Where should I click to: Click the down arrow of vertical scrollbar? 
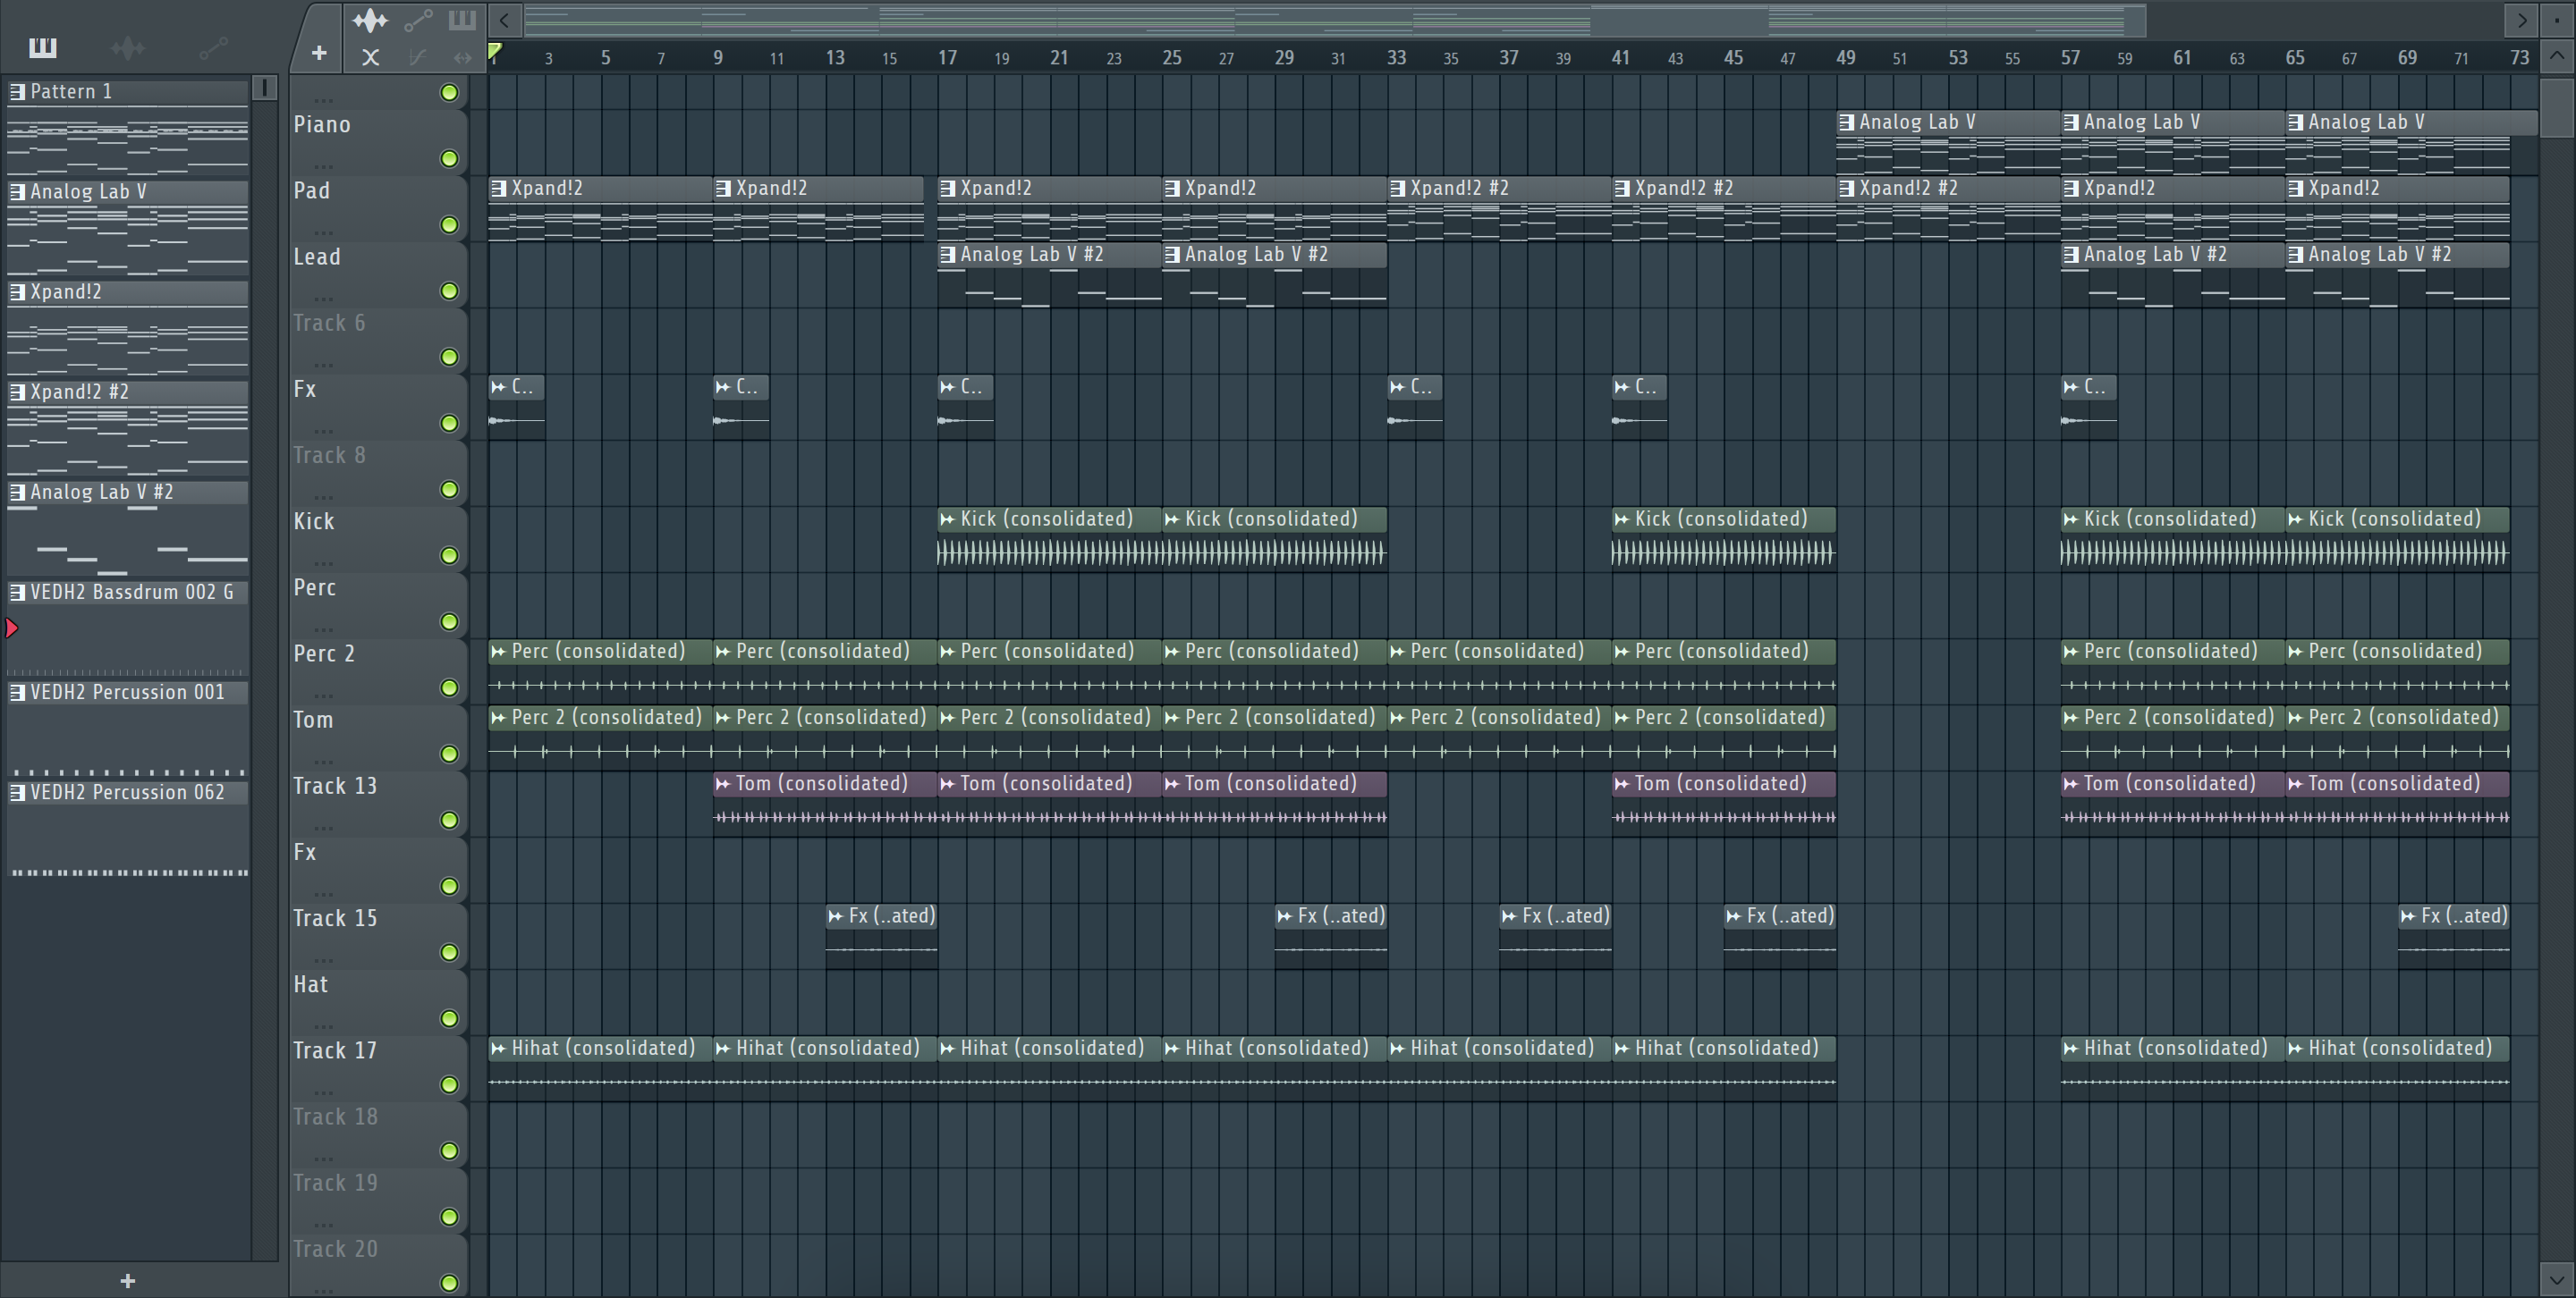pyautogui.click(x=2557, y=1279)
